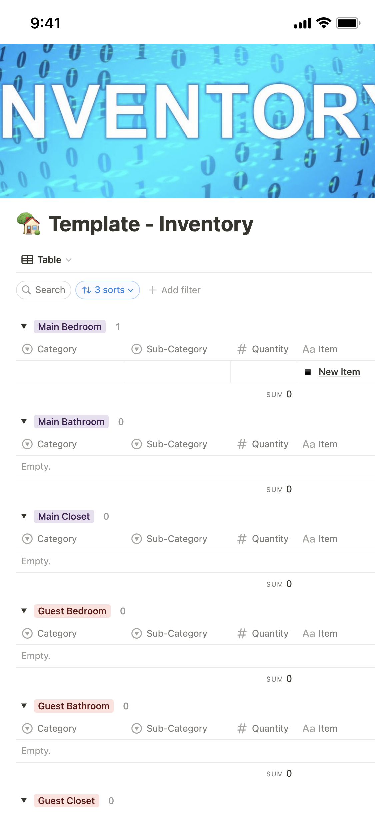Click the page icon in New Item row
Image resolution: width=375 pixels, height=813 pixels.
[307, 372]
